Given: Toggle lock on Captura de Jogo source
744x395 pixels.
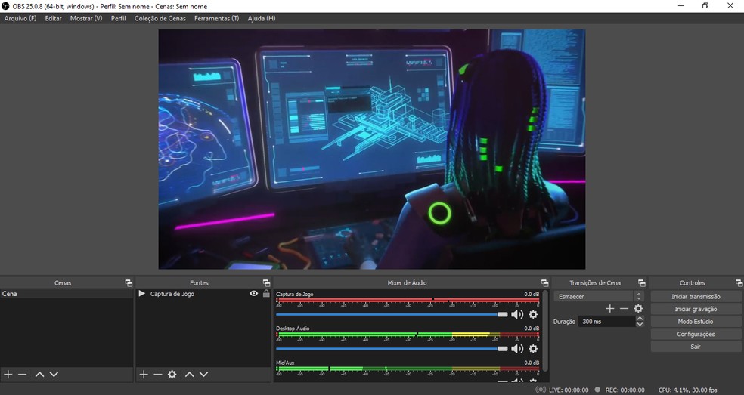Looking at the screenshot, I should pos(265,294).
